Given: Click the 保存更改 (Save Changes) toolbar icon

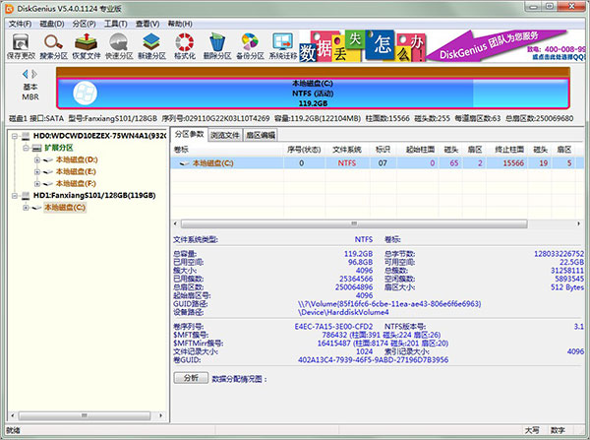Looking at the screenshot, I should tap(21, 45).
